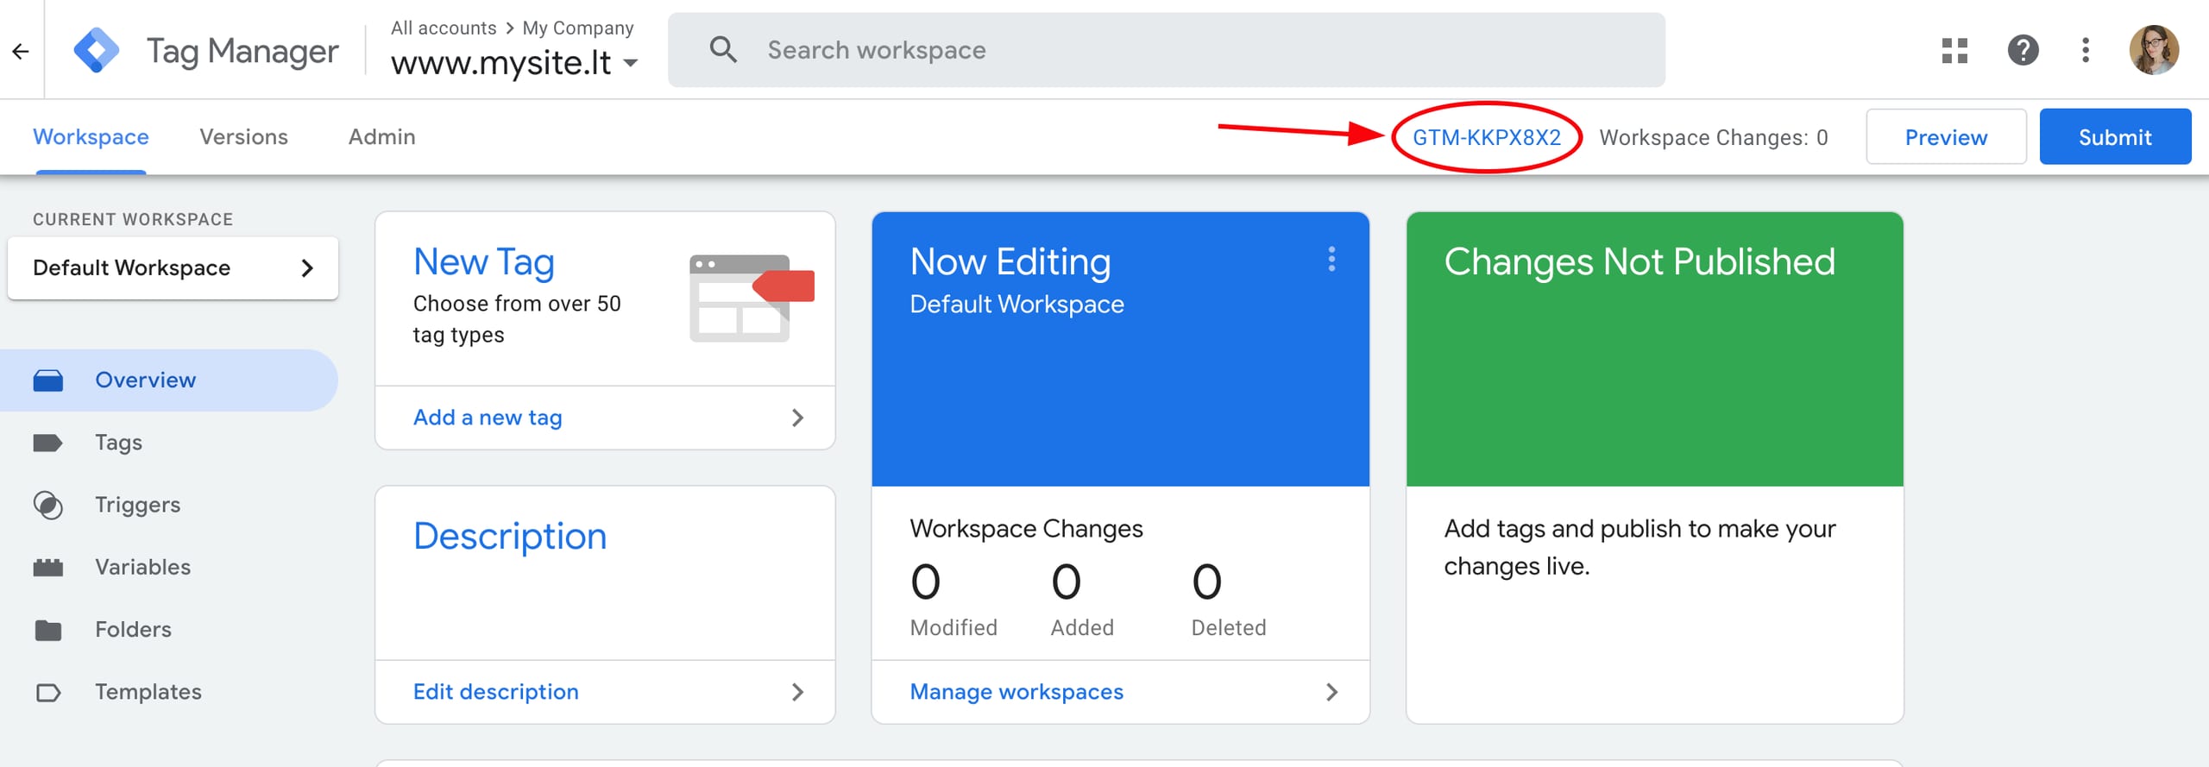Open Now Editing card three-dot menu

point(1331,260)
